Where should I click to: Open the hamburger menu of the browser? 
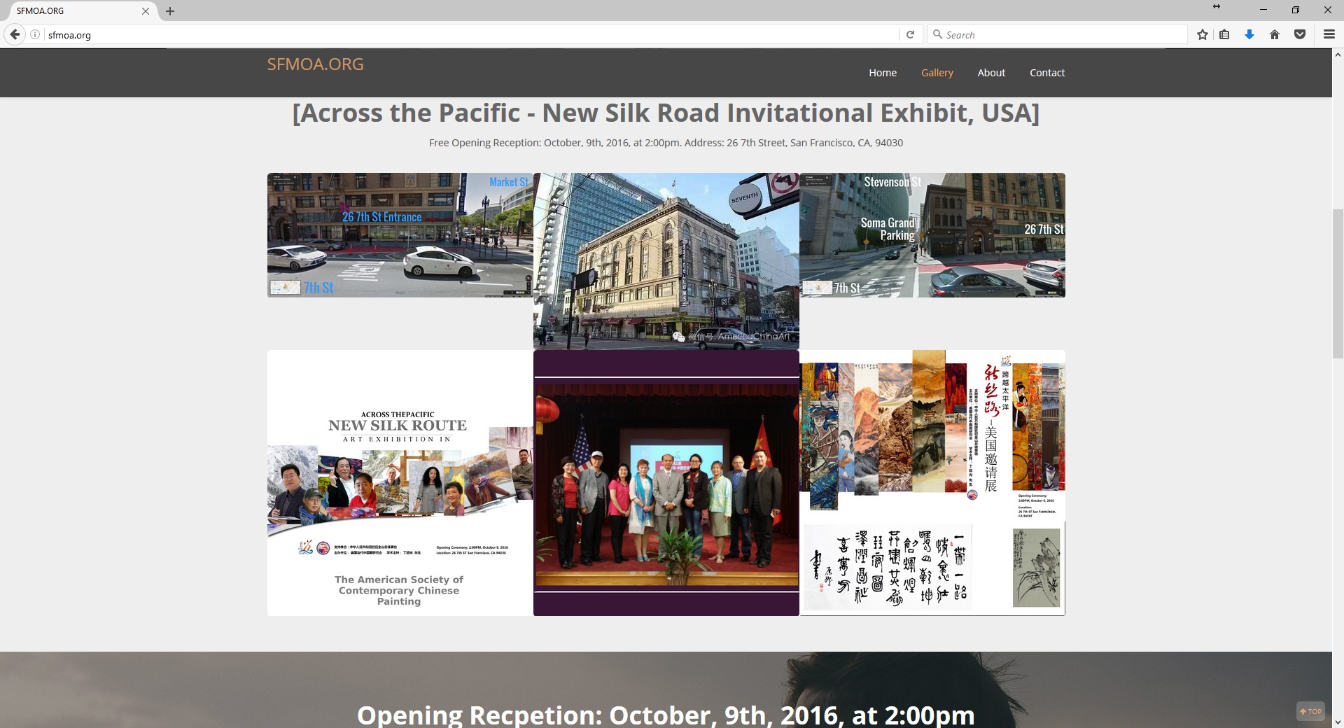coord(1329,34)
